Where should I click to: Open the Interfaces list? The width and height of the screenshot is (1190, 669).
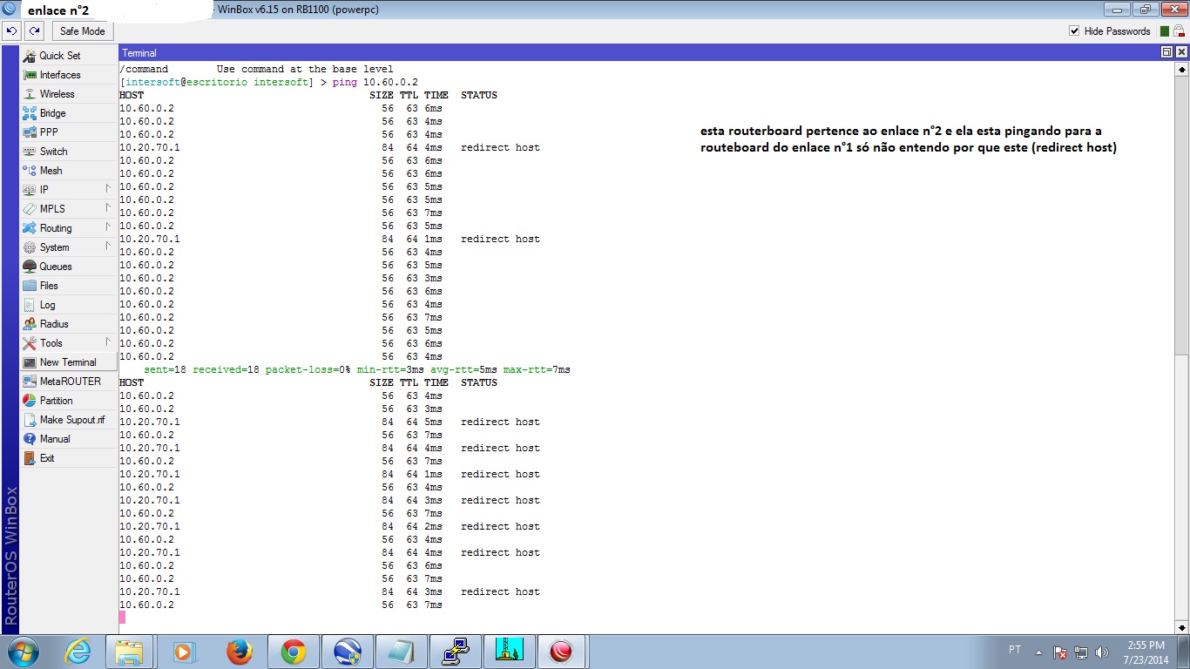68,75
